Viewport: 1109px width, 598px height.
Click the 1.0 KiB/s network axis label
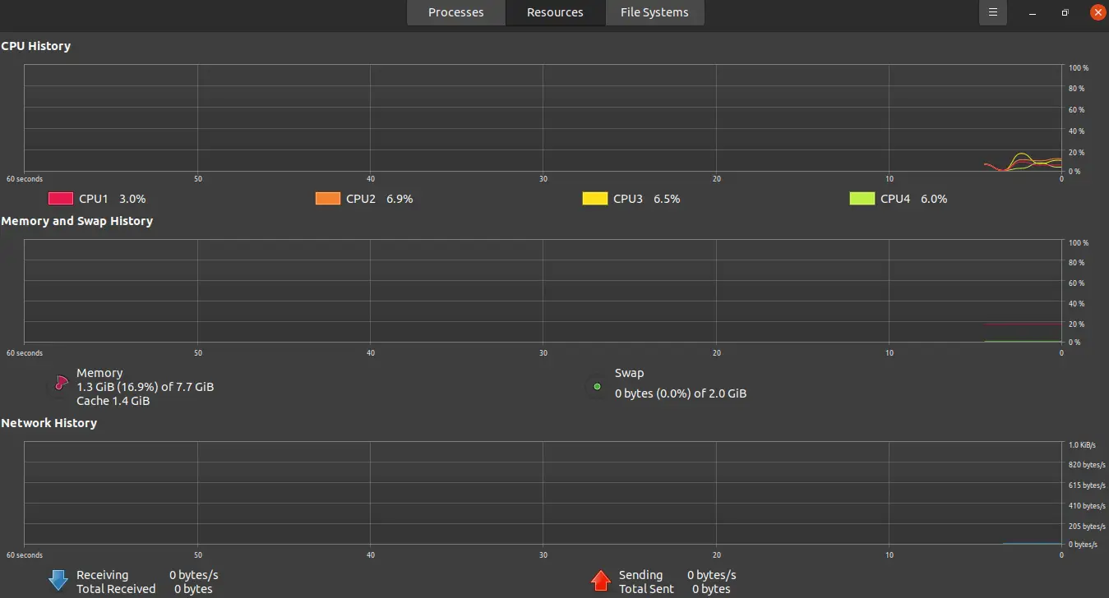click(1082, 445)
